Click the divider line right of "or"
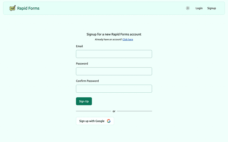Viewport: 228px width, 142px height. 134,111
